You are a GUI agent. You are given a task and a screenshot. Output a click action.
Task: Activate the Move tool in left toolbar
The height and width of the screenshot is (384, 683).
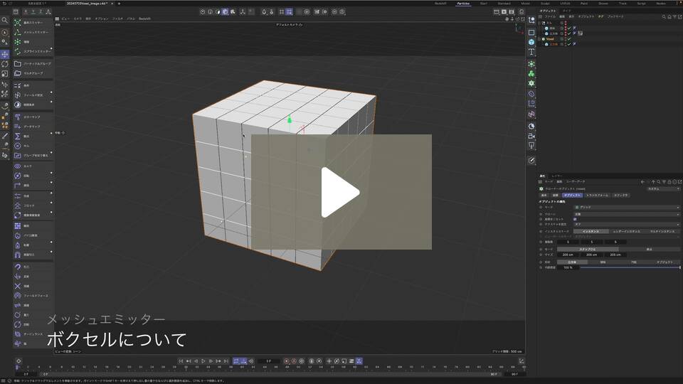[5, 55]
